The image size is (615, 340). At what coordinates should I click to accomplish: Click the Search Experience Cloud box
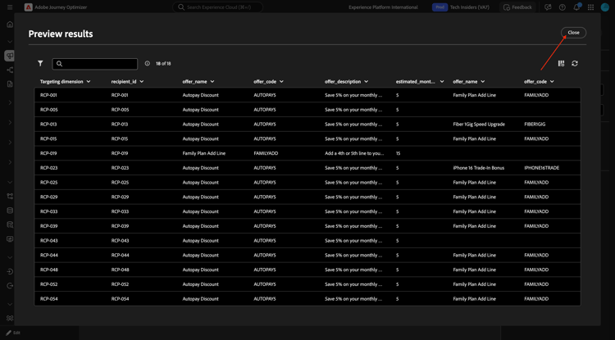point(218,7)
